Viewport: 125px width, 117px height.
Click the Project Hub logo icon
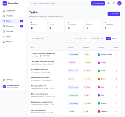(5, 3)
